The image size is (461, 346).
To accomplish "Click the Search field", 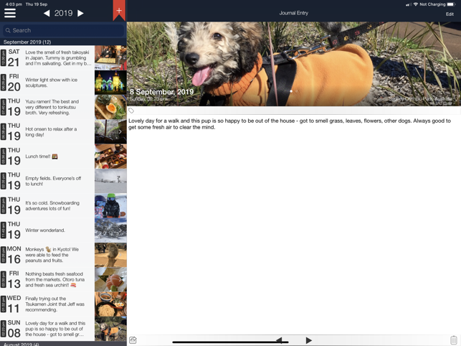I will pos(64,30).
